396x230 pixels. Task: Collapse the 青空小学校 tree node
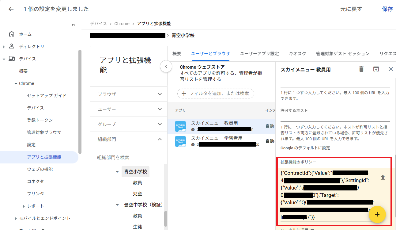point(117,172)
